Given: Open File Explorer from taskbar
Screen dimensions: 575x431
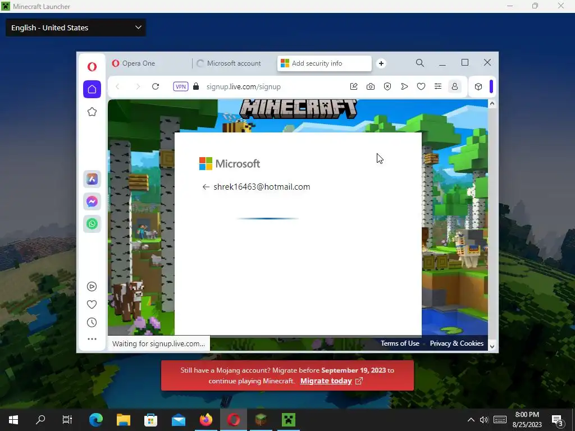Looking at the screenshot, I should pyautogui.click(x=123, y=420).
